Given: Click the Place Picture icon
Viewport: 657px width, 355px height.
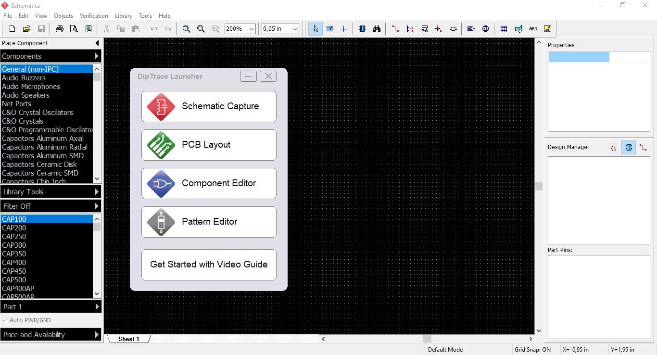Looking at the screenshot, I should point(547,29).
